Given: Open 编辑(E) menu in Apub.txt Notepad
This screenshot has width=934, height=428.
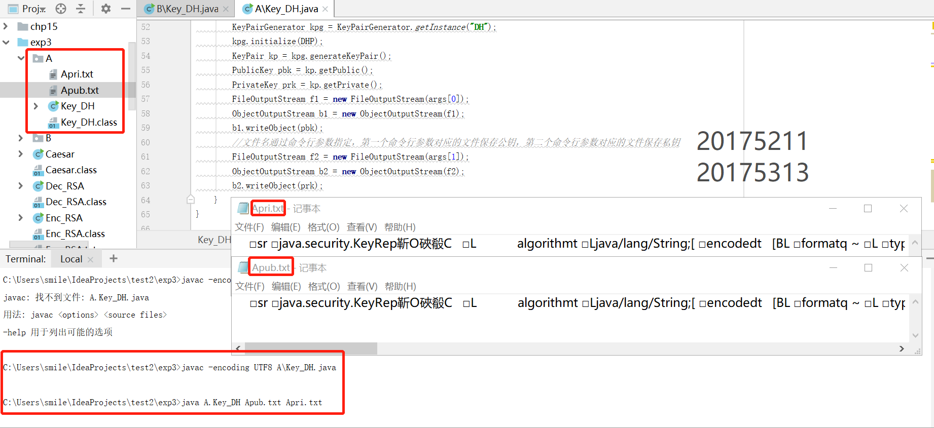Looking at the screenshot, I should coord(286,286).
